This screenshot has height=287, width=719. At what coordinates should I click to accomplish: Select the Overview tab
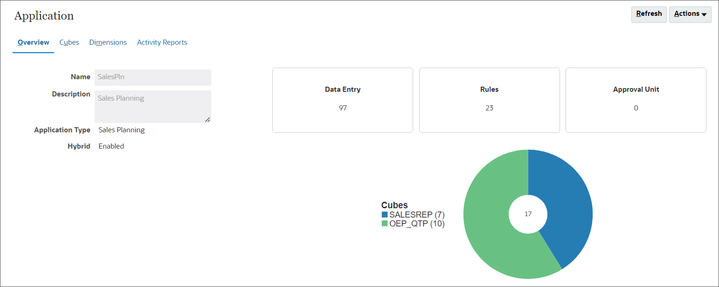coord(33,42)
